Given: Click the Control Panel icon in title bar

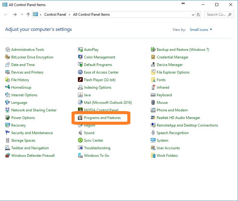Looking at the screenshot, I should click(x=5, y=5).
